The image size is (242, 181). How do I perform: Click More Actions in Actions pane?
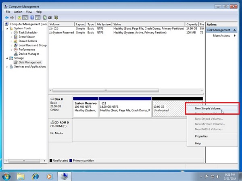[x=221, y=36]
